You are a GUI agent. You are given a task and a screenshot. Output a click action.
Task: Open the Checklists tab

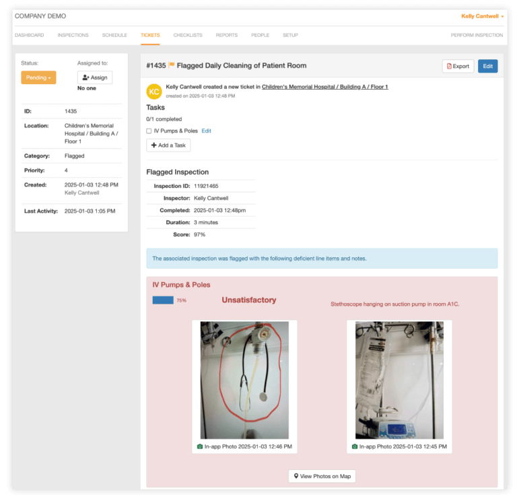(x=188, y=35)
